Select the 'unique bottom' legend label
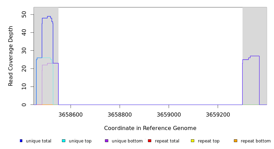Viewport: 274px width, 149px height. coord(127,141)
